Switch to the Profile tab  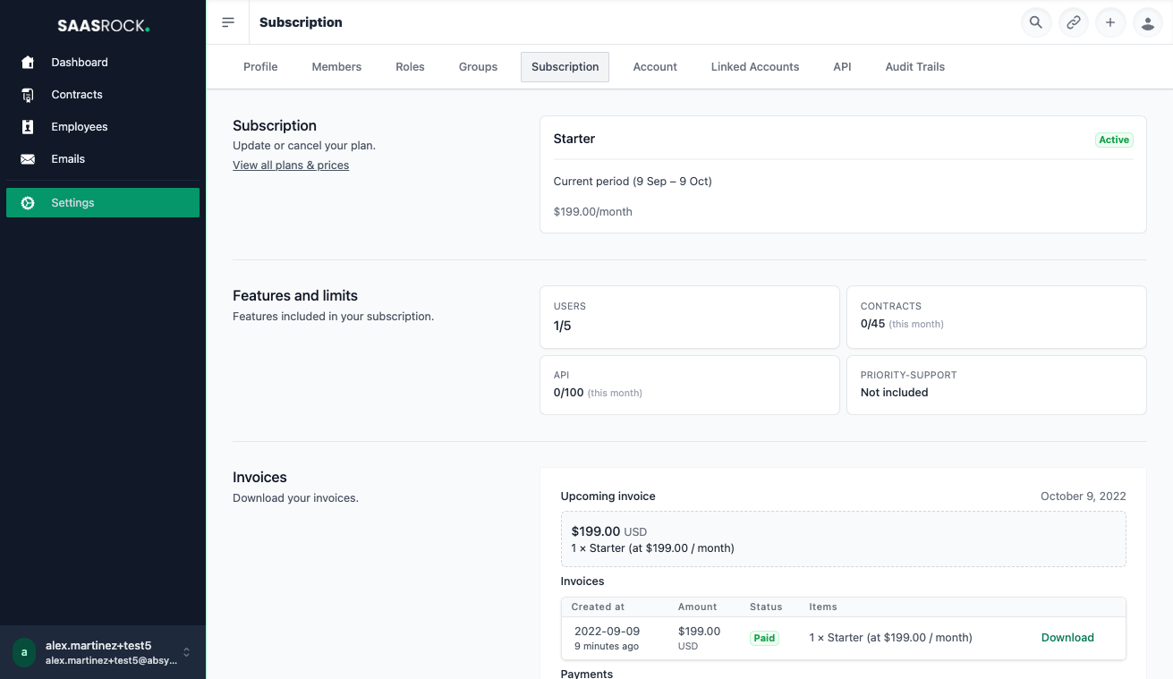point(260,67)
